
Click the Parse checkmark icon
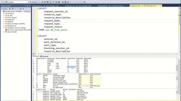coord(42,2)
